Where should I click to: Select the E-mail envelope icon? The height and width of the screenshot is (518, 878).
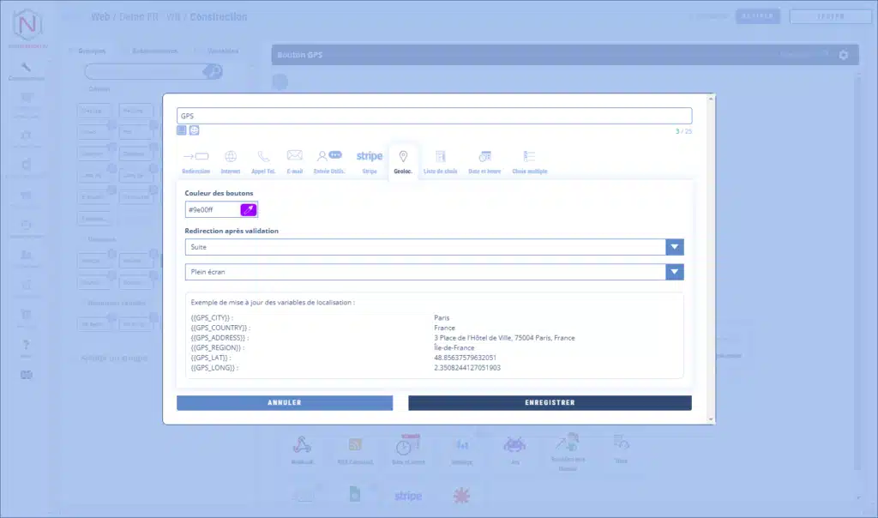point(294,156)
